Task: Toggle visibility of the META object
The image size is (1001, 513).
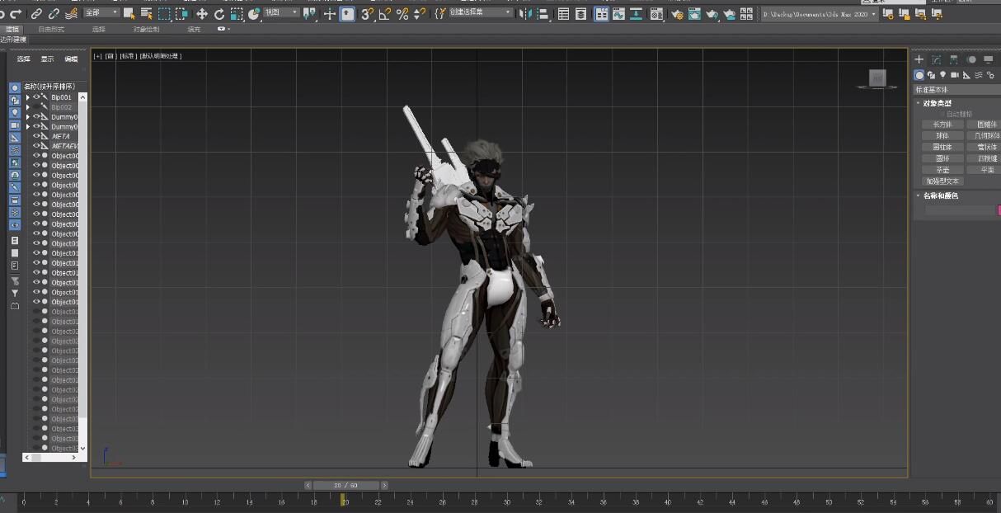Action: tap(36, 136)
